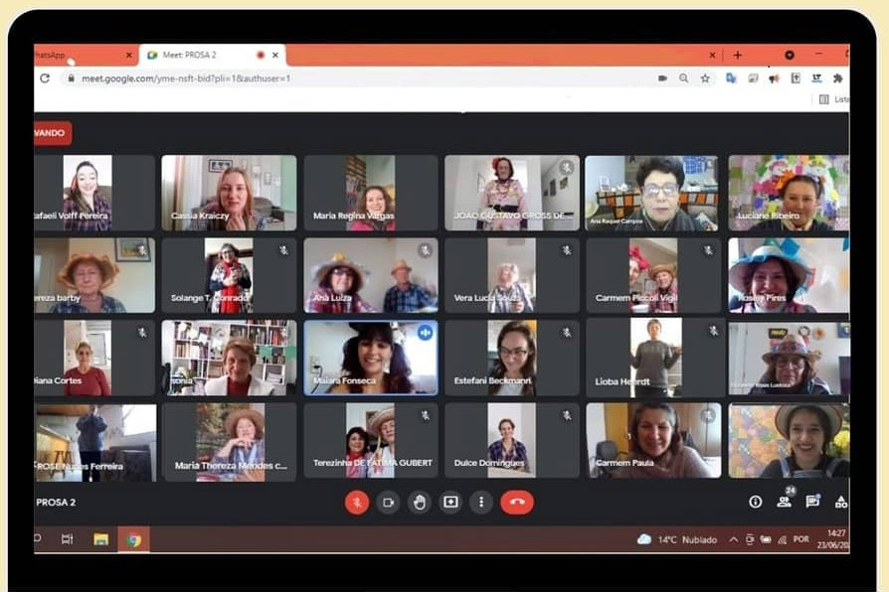Image resolution: width=889 pixels, height=592 pixels.
Task: Select Vera Lucia Souza's video tile
Action: click(x=512, y=275)
